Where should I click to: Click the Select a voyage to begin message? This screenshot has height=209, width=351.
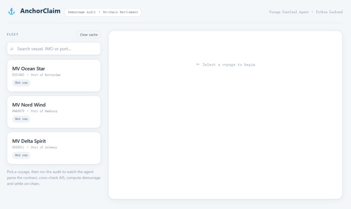pos(226,65)
